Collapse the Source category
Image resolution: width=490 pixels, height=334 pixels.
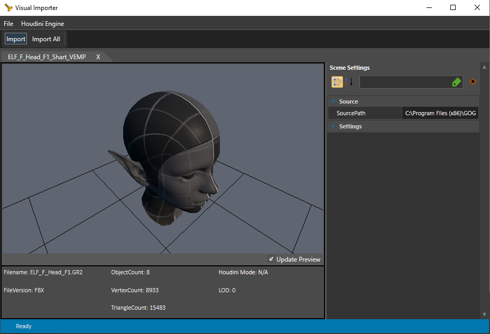[333, 101]
